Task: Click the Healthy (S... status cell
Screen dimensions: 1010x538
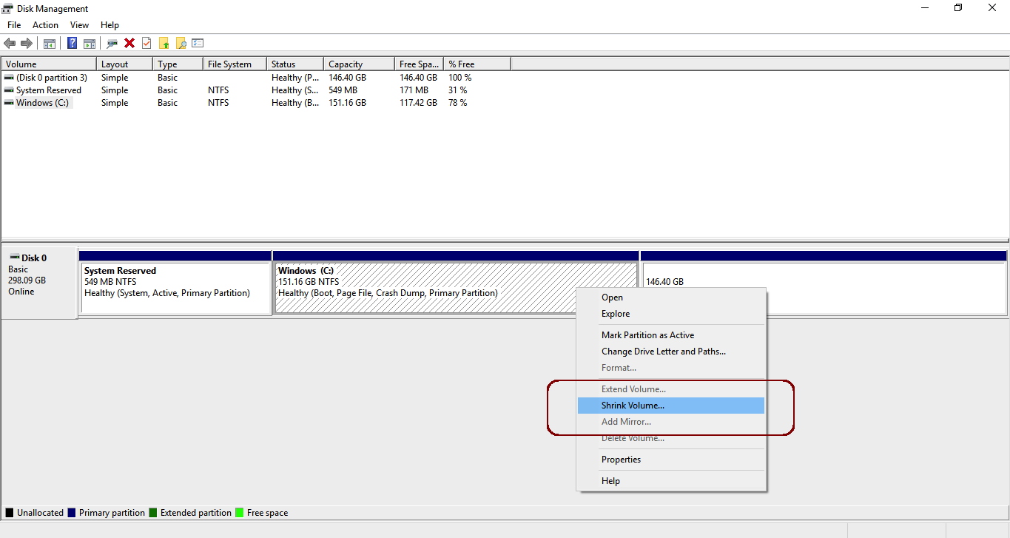Action: click(x=296, y=90)
